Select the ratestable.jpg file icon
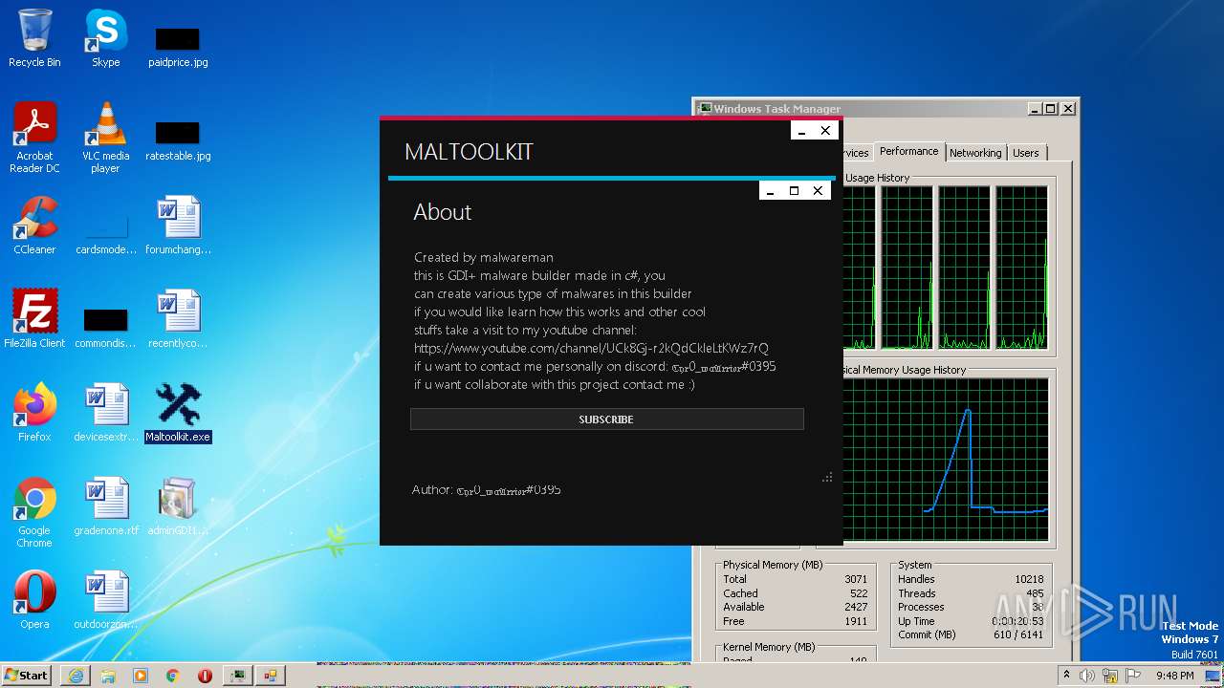Viewport: 1224px width, 688px height. point(178,140)
